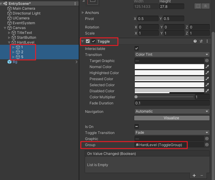The height and width of the screenshot is (180, 215).
Task: Toggle the Toggle component enabled checkbox
Action: 93,41
